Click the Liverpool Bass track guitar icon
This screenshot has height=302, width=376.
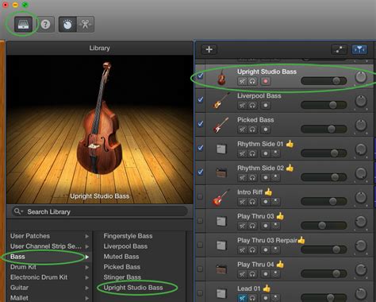pos(221,101)
